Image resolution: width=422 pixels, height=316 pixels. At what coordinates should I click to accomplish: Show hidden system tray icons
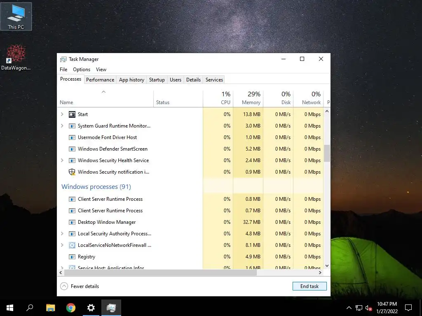pyautogui.click(x=349, y=308)
